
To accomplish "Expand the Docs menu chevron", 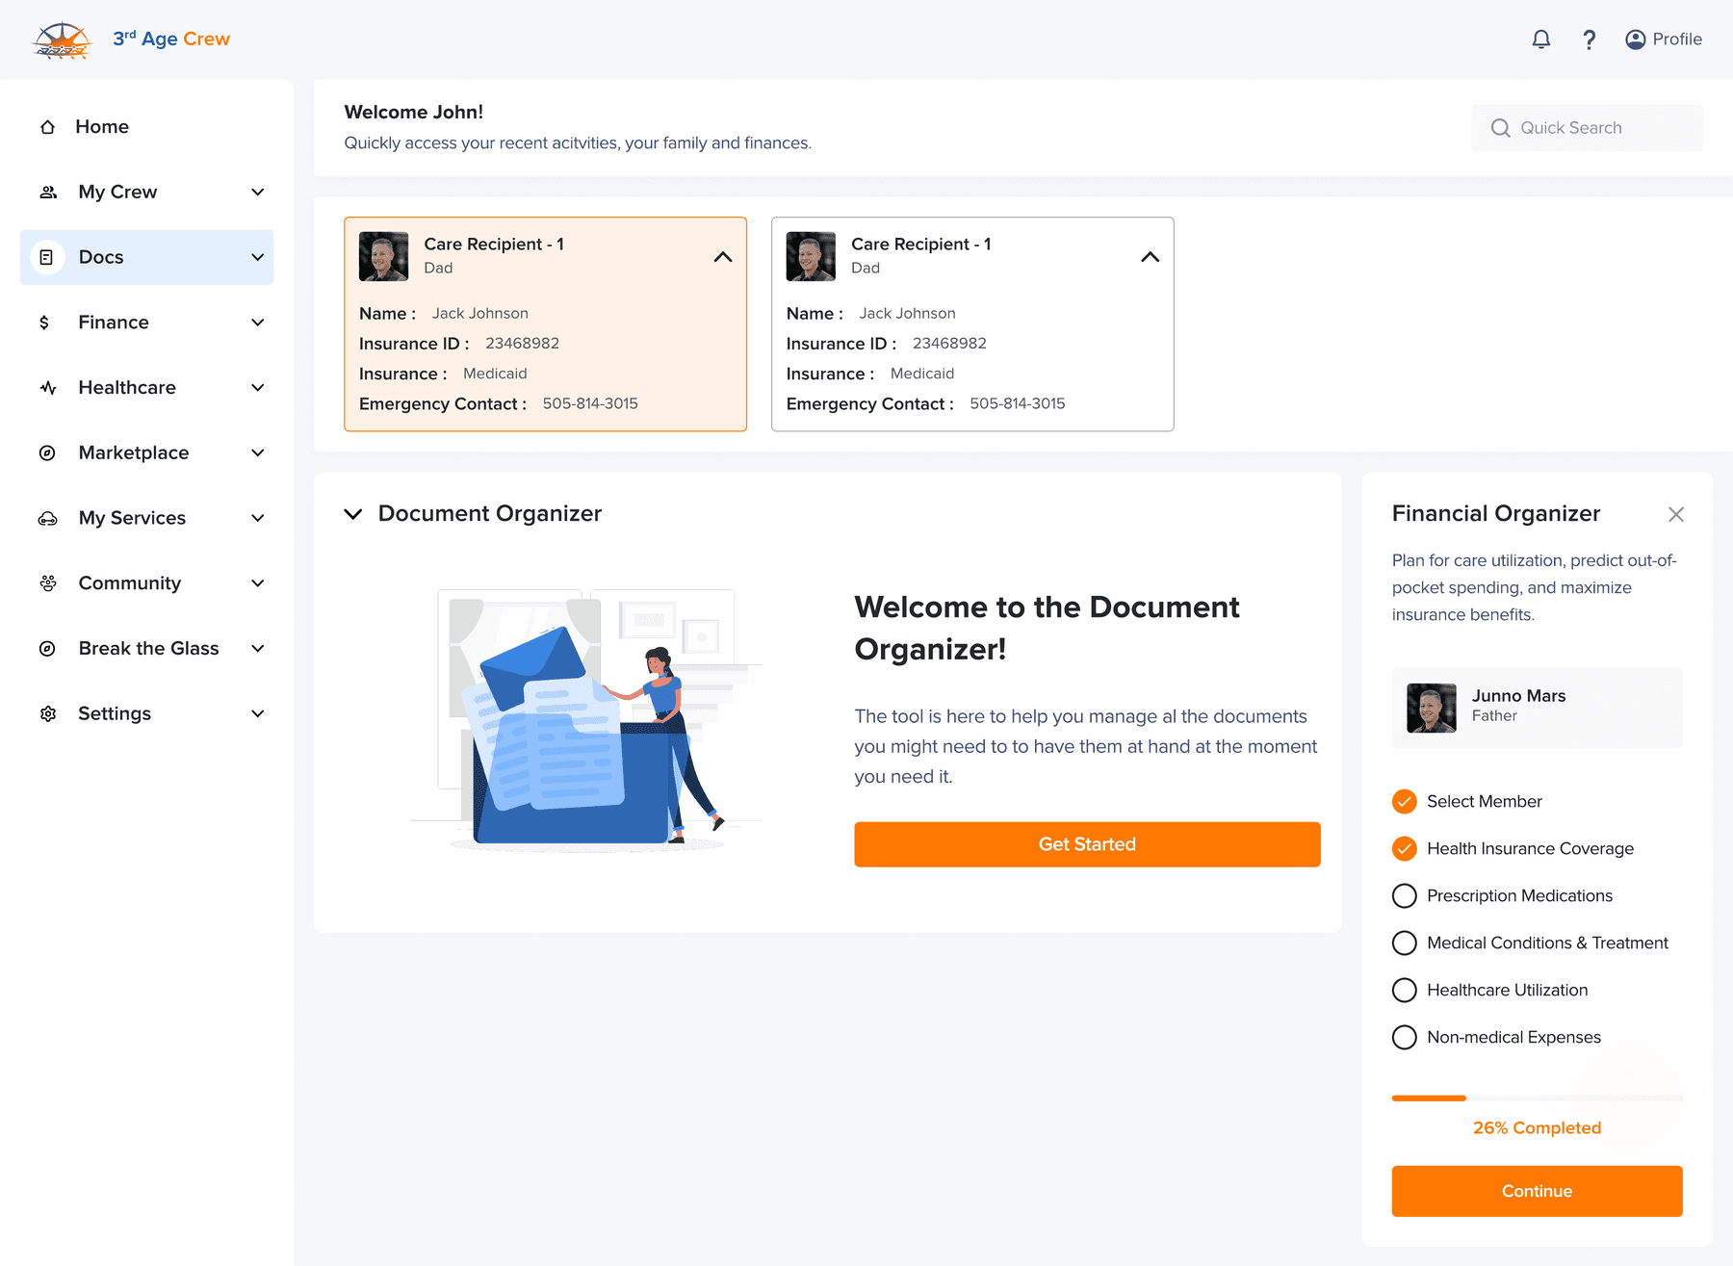I will point(258,257).
